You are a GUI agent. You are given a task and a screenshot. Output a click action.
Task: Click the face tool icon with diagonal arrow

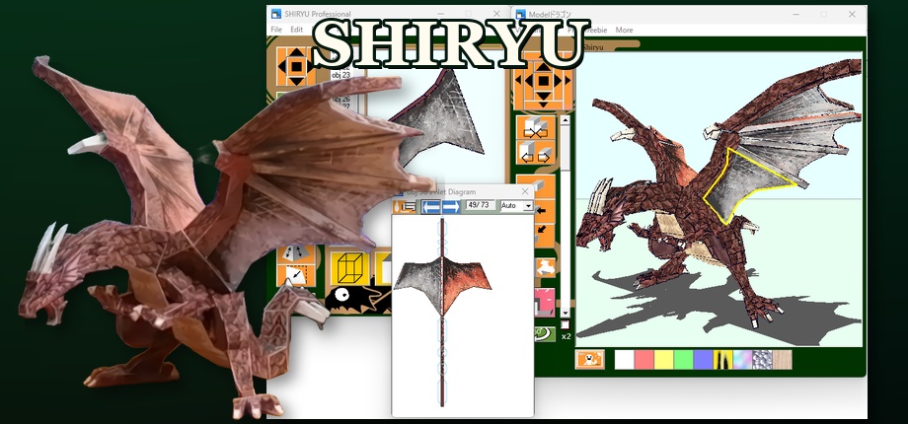pyautogui.click(x=296, y=275)
